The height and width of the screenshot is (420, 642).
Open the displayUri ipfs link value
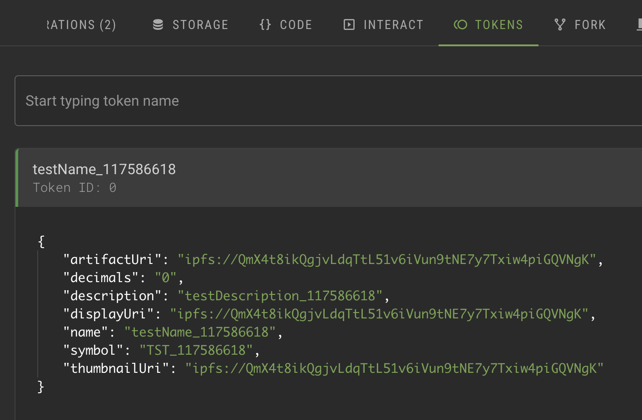379,314
